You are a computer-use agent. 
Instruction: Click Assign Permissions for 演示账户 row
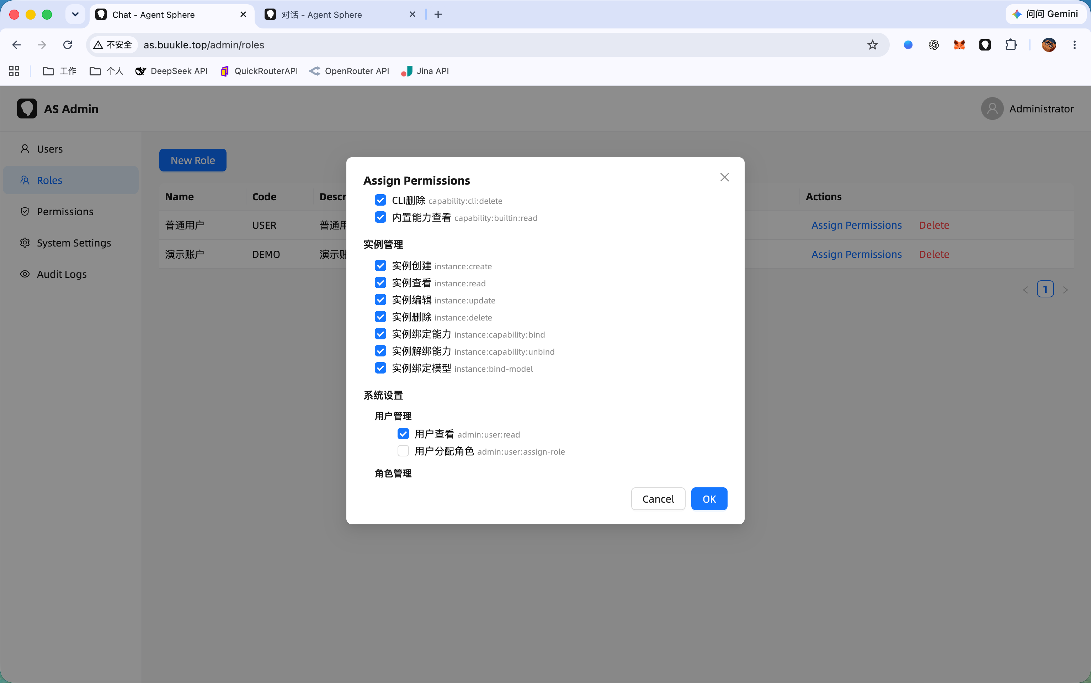click(x=856, y=254)
